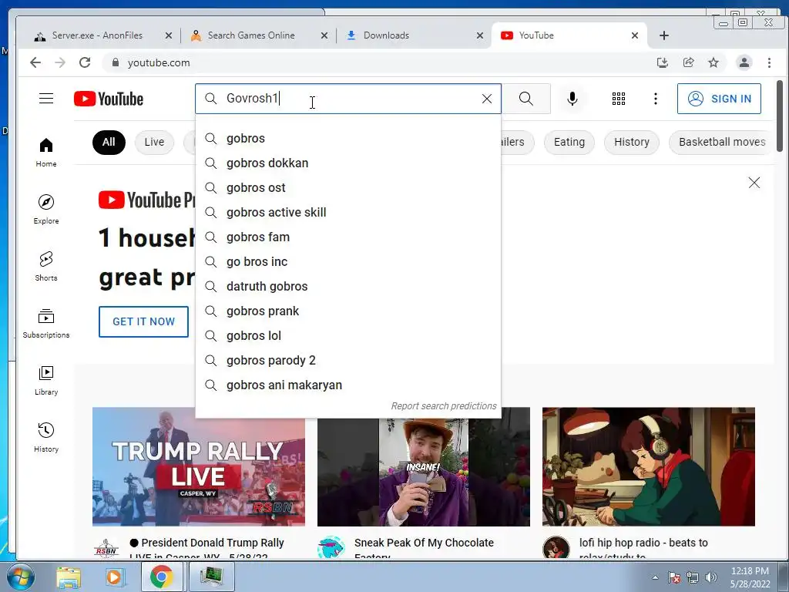The image size is (789, 592).
Task: Choose suggestion "gobros prank"
Action: tap(348, 311)
